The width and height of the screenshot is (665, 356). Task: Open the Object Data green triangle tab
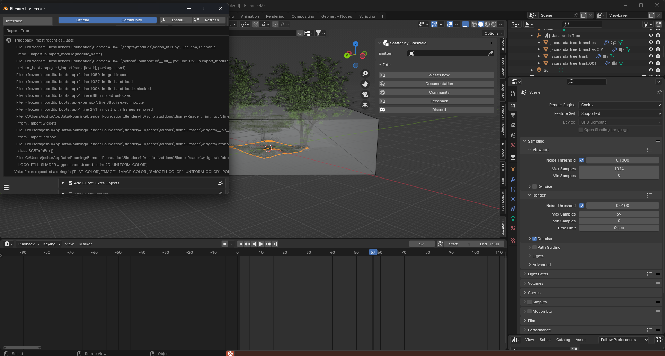click(513, 218)
